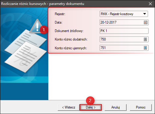155x114 pixels.
Task: Open the calendar picker in Data field
Action: pyautogui.click(x=145, y=23)
